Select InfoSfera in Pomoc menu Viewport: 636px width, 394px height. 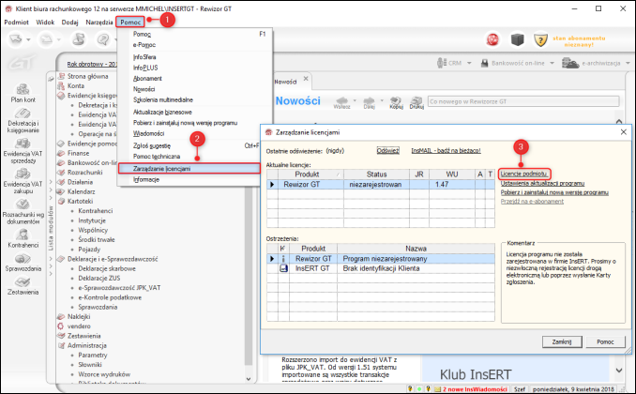[144, 57]
